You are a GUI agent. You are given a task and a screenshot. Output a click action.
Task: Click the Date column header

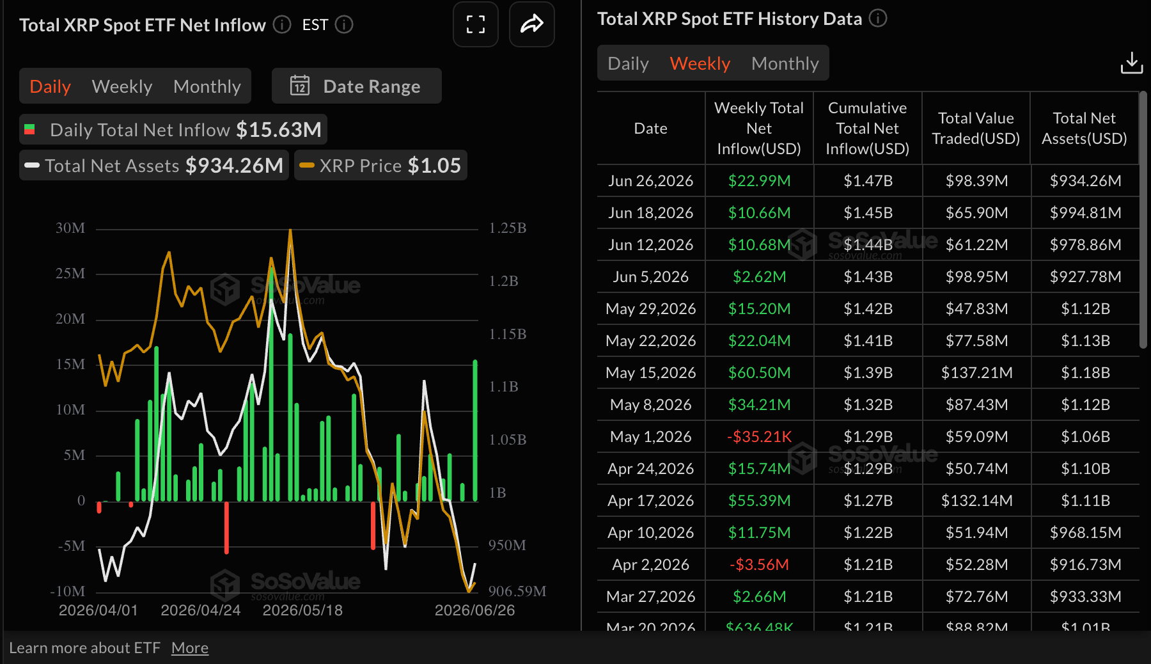651,129
